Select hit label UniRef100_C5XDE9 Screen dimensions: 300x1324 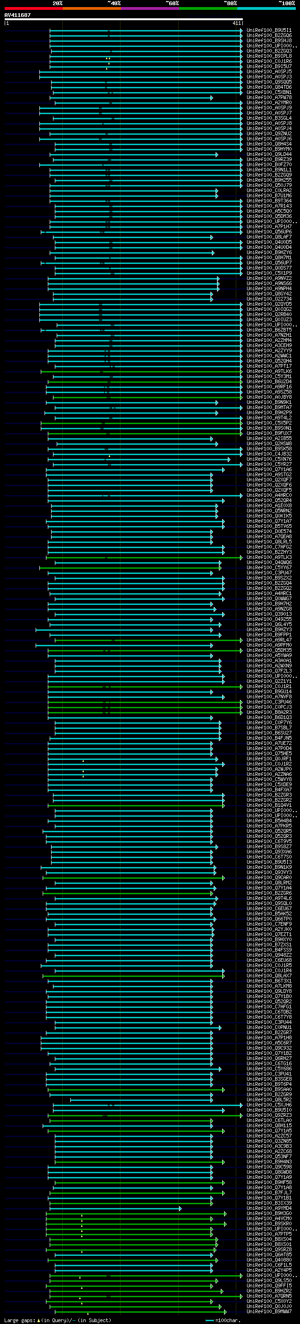(x=269, y=784)
